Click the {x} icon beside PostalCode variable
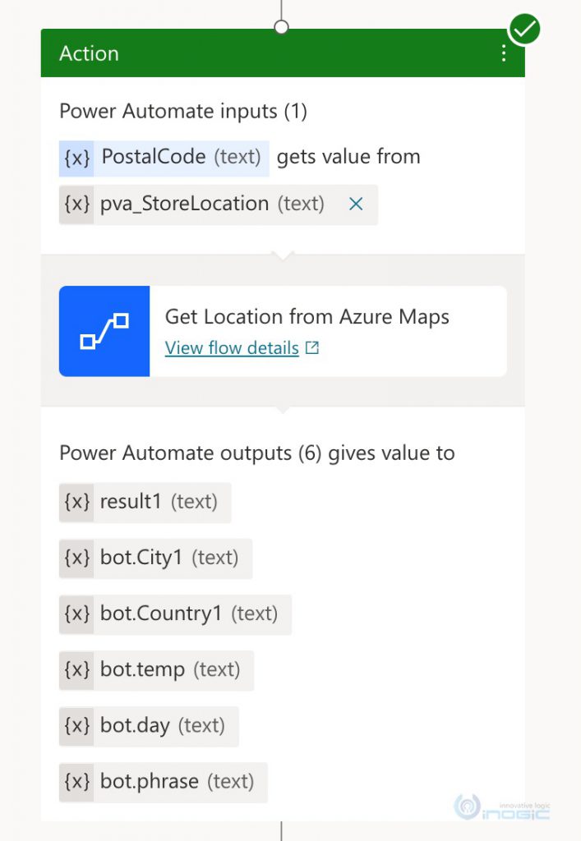Screen dimensions: 581x841 coord(76,158)
